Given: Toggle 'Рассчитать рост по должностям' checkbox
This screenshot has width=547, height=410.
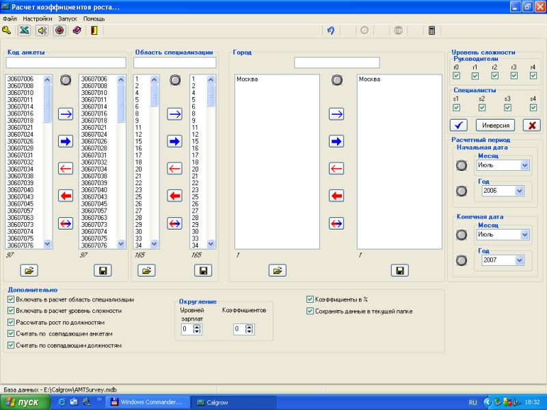Looking at the screenshot, I should [x=11, y=322].
